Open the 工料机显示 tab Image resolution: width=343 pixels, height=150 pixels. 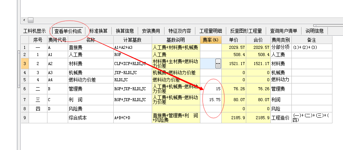pos(34,31)
